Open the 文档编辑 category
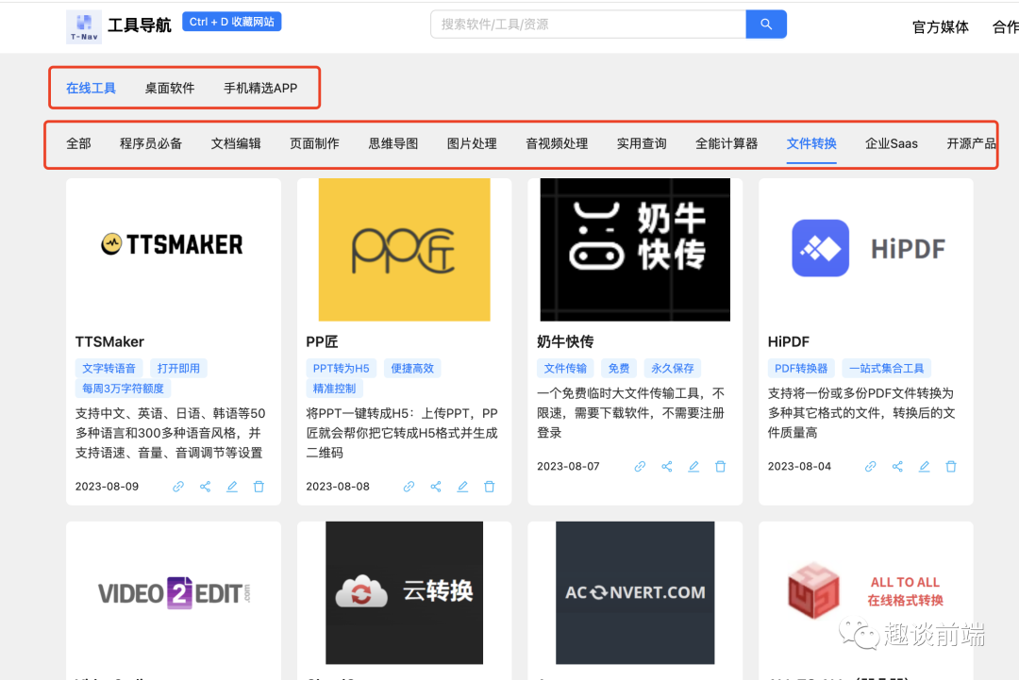Screen dimensions: 1019x680 pyautogui.click(x=236, y=143)
